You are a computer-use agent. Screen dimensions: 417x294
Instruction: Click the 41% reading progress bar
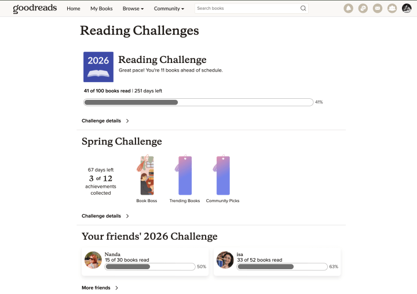coord(198,102)
